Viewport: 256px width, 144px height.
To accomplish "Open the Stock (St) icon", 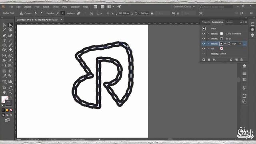I will (x=102, y=7).
